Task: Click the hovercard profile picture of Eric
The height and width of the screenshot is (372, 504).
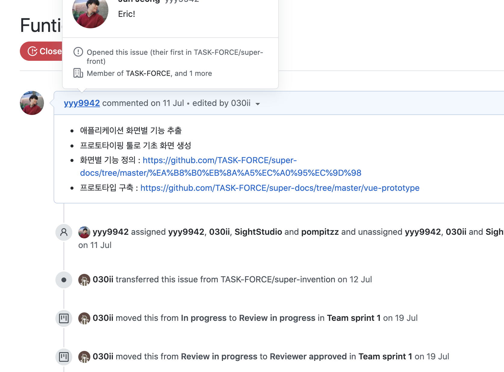Action: [90, 11]
